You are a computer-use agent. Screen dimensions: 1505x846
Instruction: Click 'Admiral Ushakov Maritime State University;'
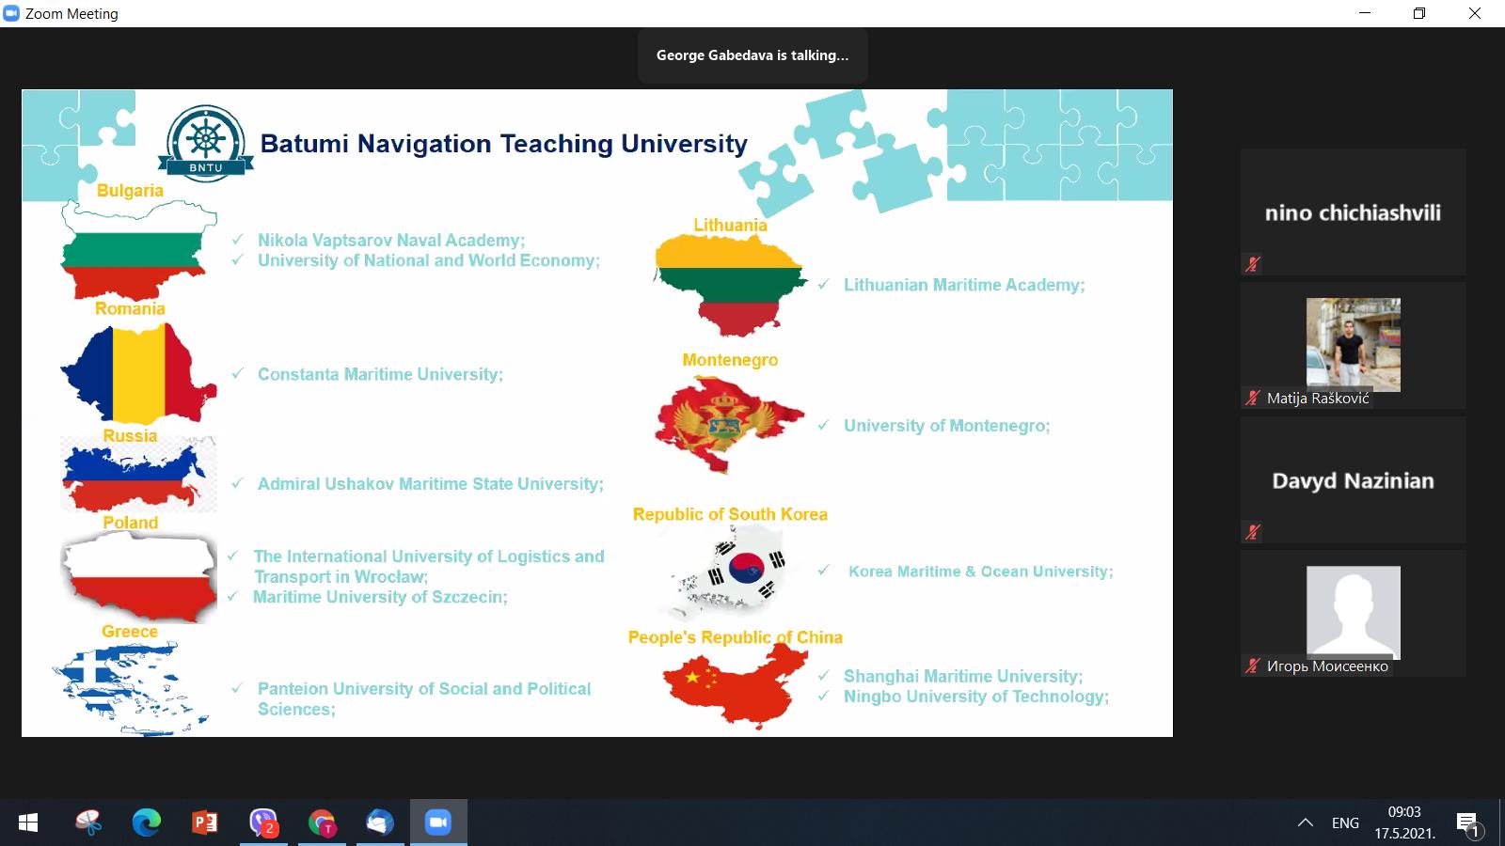(431, 484)
